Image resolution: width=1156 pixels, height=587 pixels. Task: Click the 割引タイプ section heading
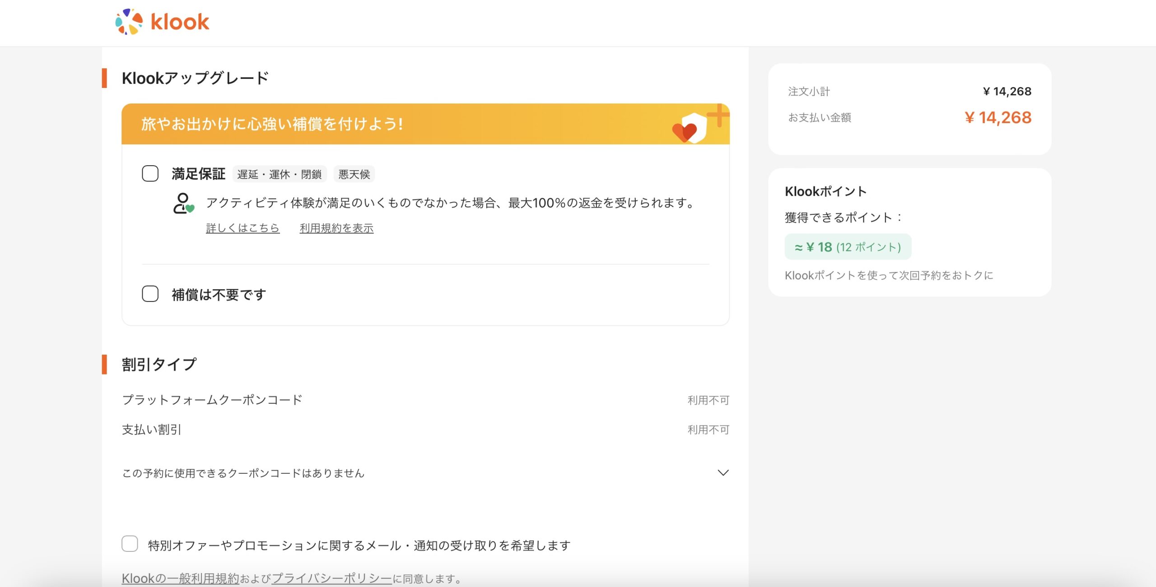(x=159, y=365)
